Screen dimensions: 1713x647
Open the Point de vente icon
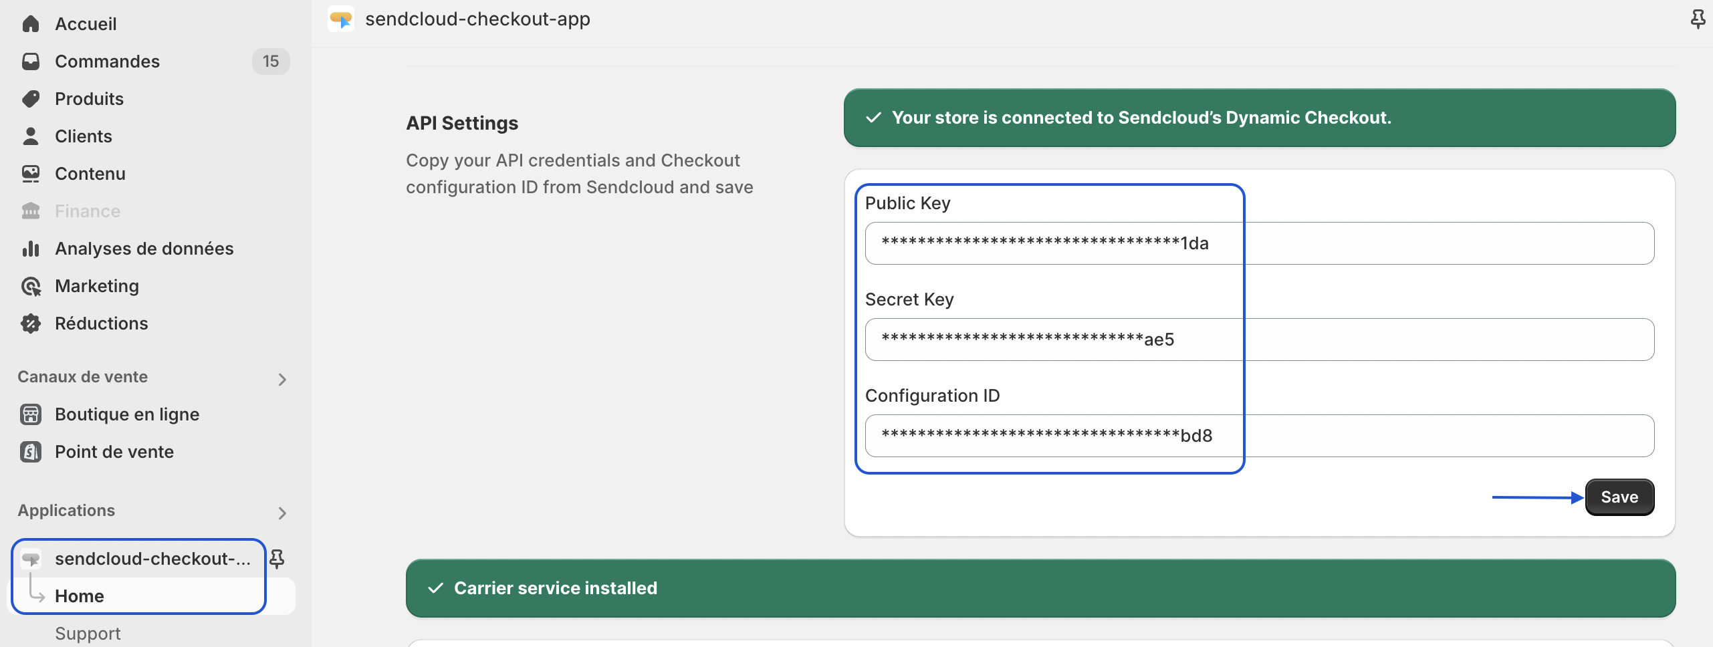click(x=31, y=452)
